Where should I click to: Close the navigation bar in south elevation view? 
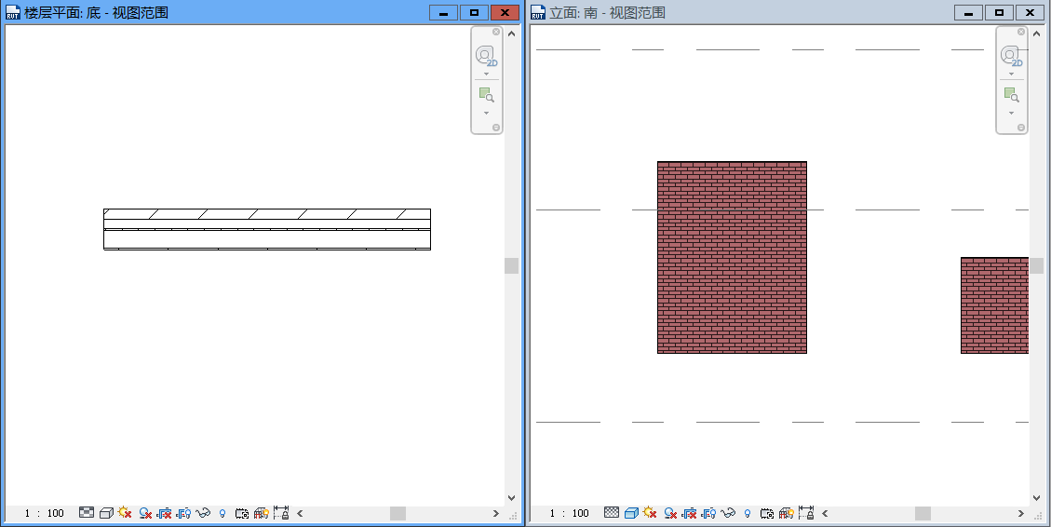pos(1021,32)
